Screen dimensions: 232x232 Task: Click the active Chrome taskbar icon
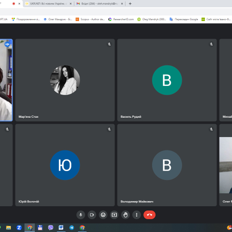pos(30,228)
